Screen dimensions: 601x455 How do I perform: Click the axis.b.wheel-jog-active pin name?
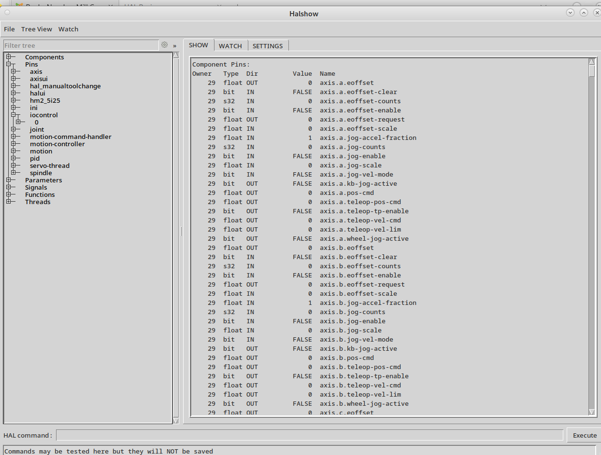[x=364, y=403]
